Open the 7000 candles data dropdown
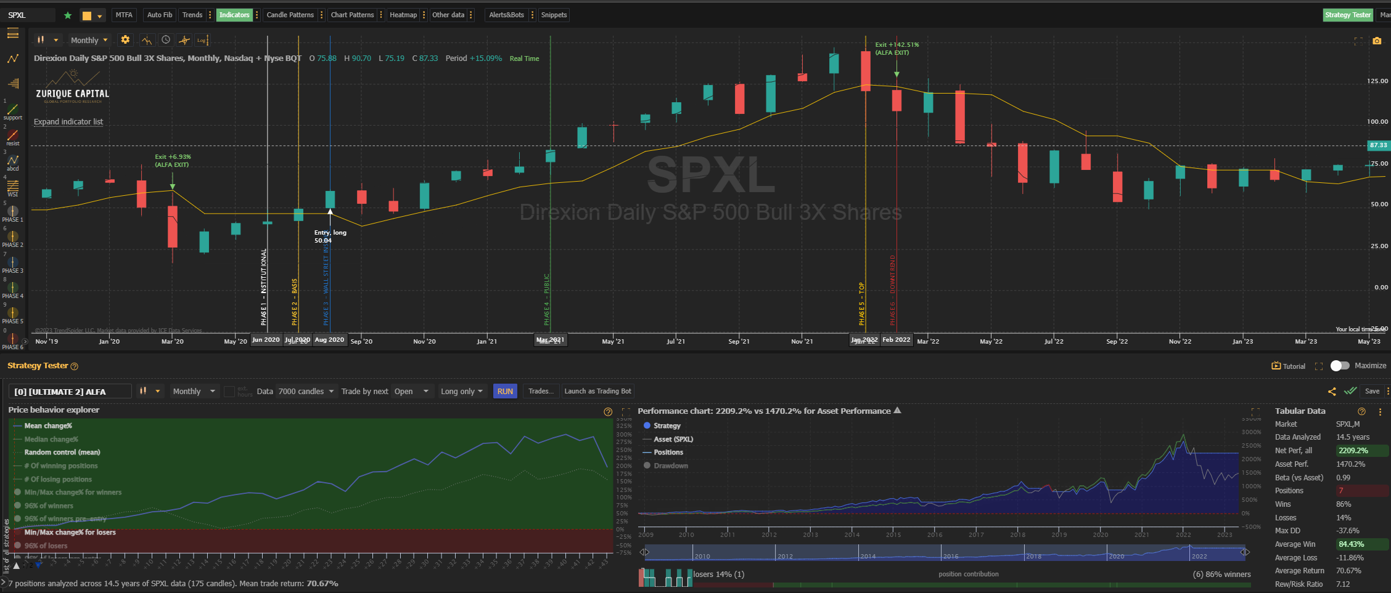The width and height of the screenshot is (1391, 593). point(306,392)
